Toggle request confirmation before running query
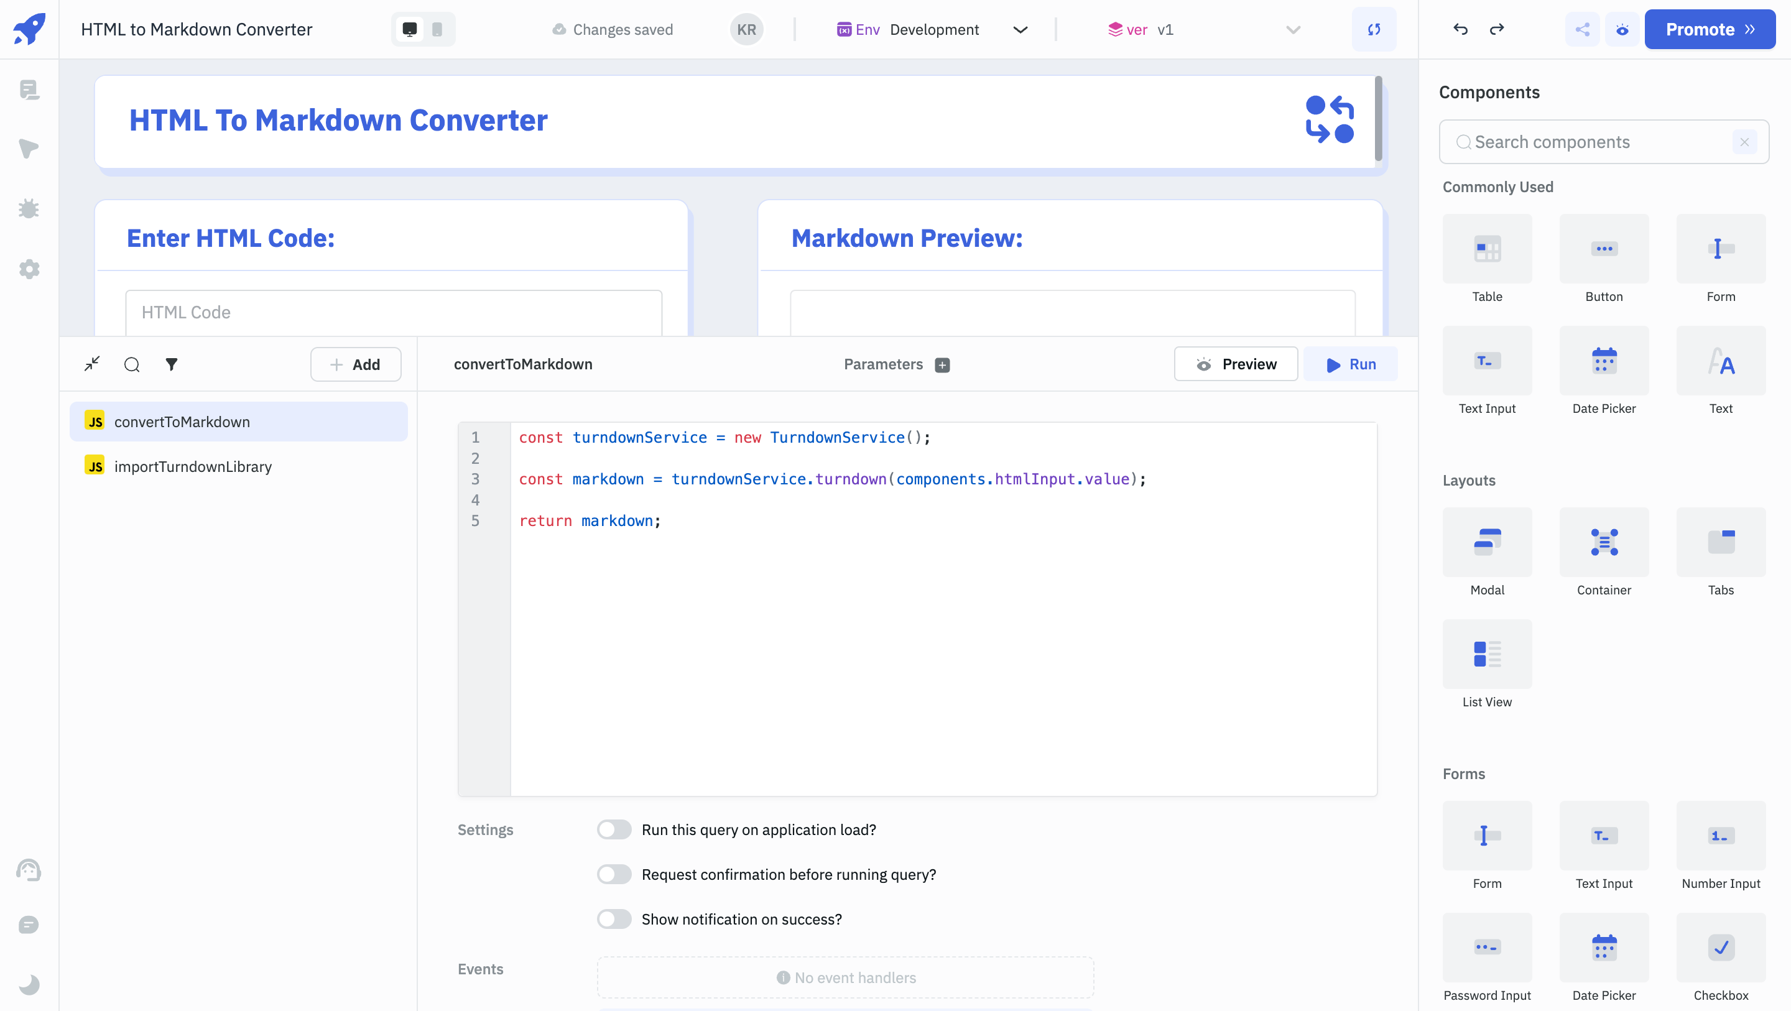 point(614,874)
